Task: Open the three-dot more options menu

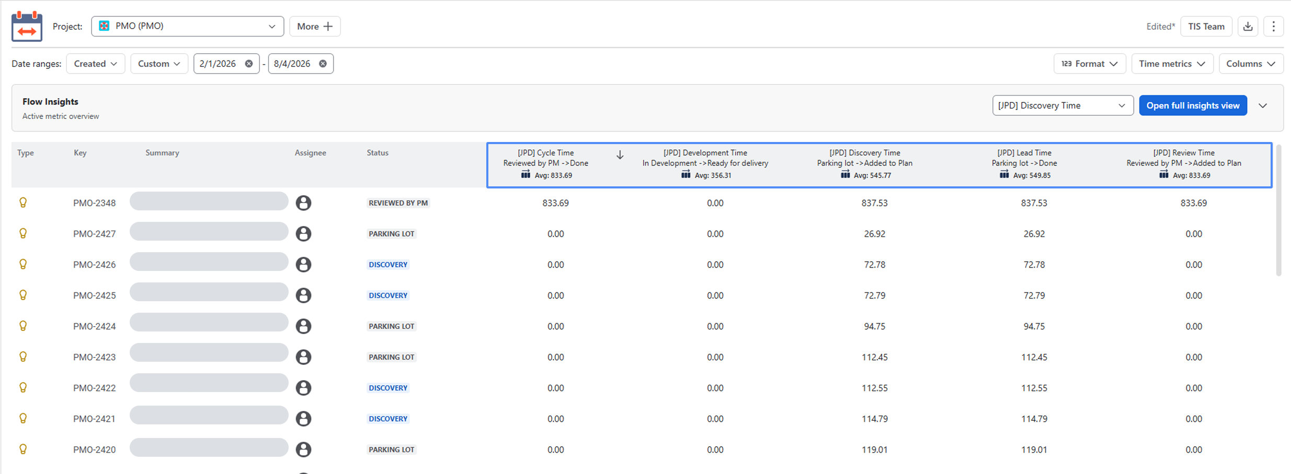Action: tap(1273, 26)
